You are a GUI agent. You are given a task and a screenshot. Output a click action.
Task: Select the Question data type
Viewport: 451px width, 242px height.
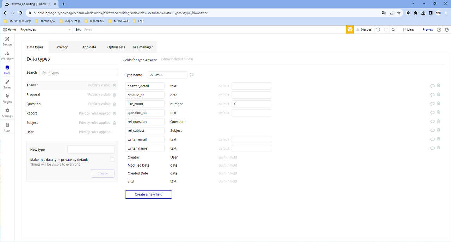(x=72, y=104)
